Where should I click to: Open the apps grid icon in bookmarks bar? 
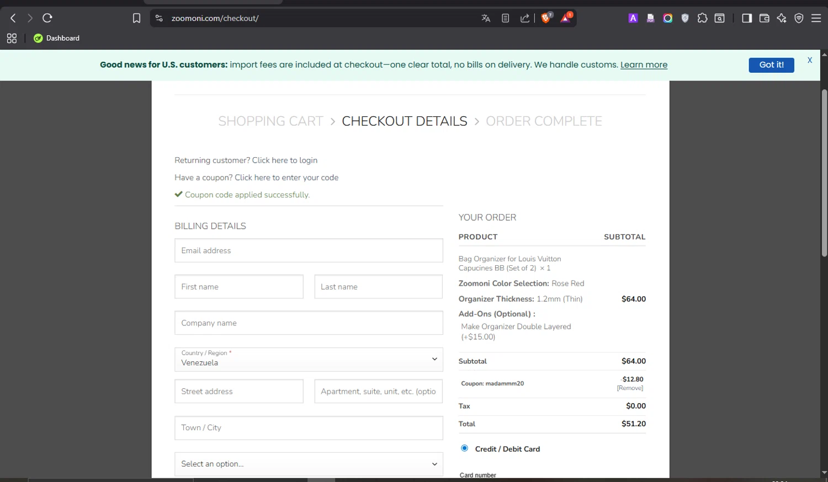[12, 38]
